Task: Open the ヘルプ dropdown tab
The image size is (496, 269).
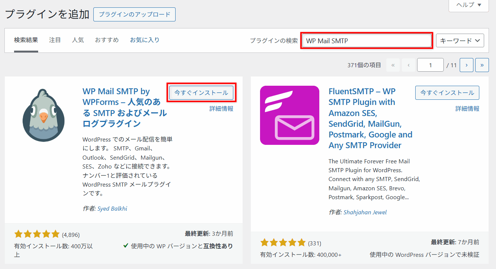Action: 469,5
